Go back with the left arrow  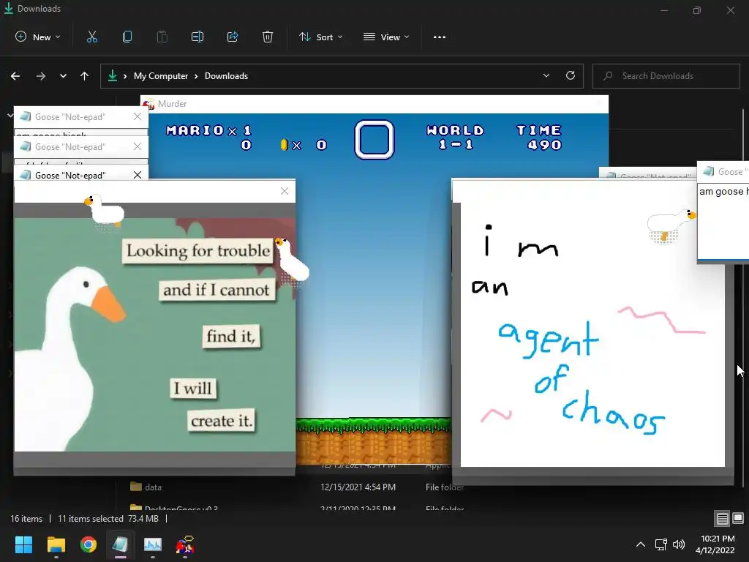15,76
